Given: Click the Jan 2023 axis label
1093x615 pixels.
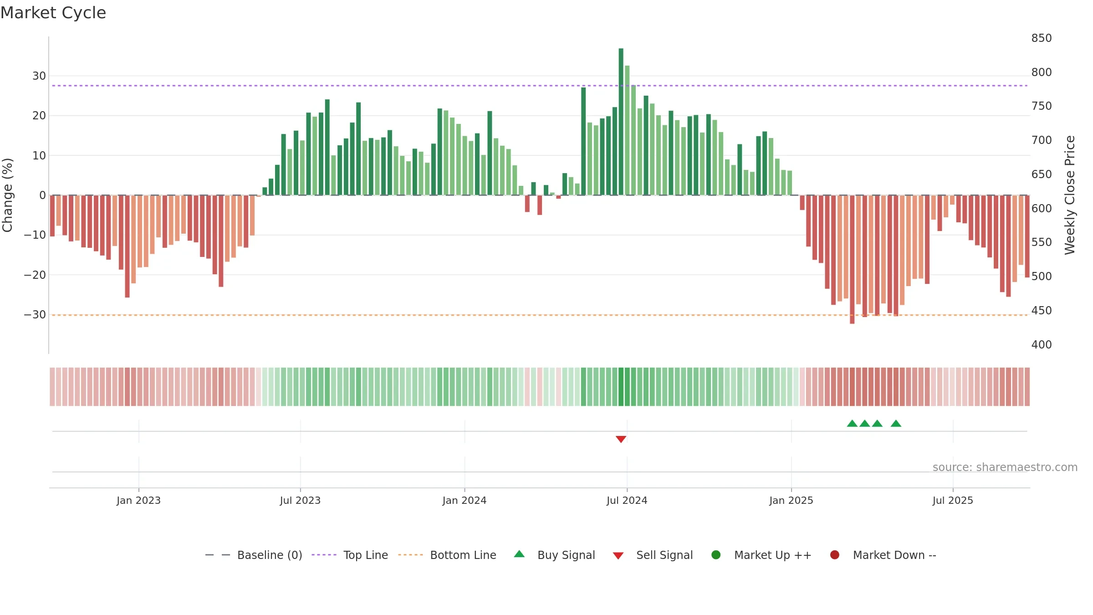Looking at the screenshot, I should point(138,500).
